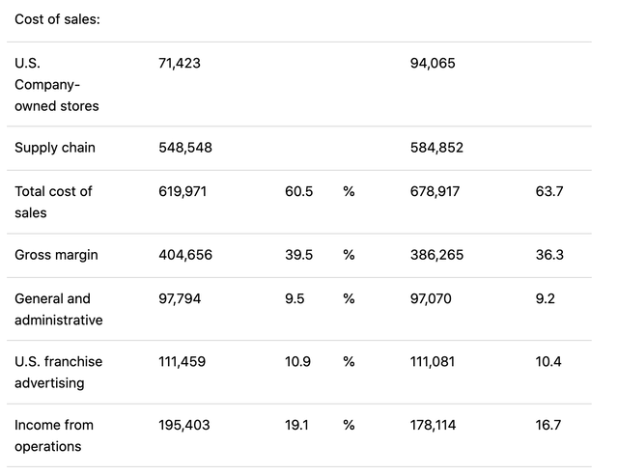Select the General and administrative label
This screenshot has width=618, height=475.
click(59, 309)
